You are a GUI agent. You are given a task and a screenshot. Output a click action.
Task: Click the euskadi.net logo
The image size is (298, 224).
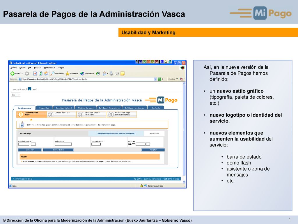pos(25,89)
